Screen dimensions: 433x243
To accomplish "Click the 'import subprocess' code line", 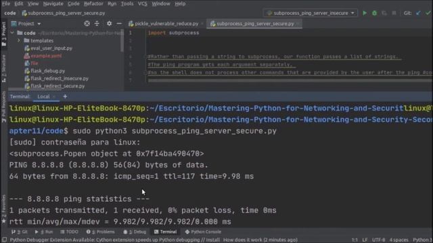I will (173, 33).
